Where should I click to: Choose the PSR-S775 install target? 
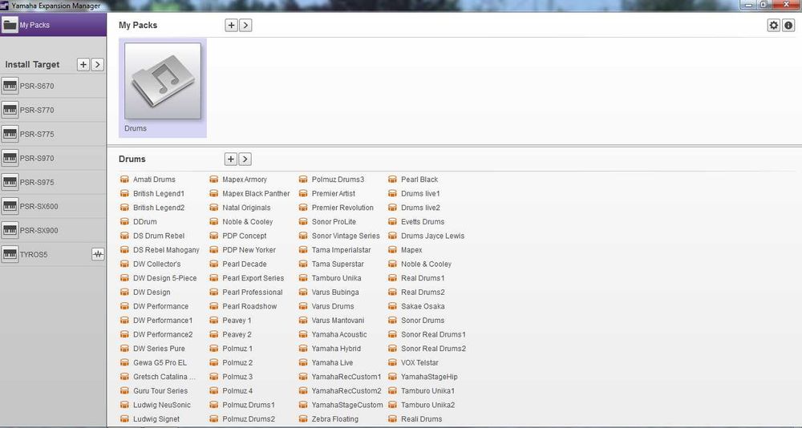53,134
